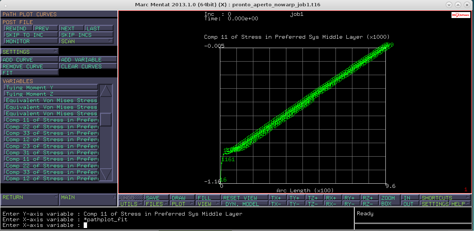Zoom IN on the view
Image resolution: width=474 pixels, height=231 pixels.
[410, 198]
